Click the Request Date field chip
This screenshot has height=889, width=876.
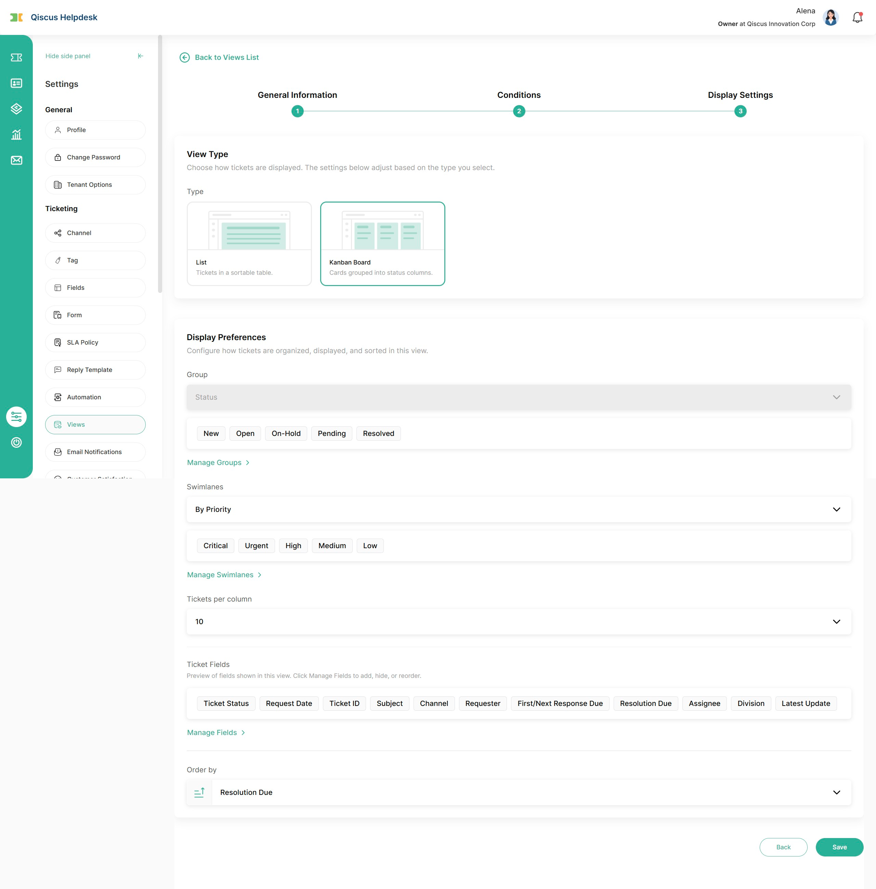point(289,704)
